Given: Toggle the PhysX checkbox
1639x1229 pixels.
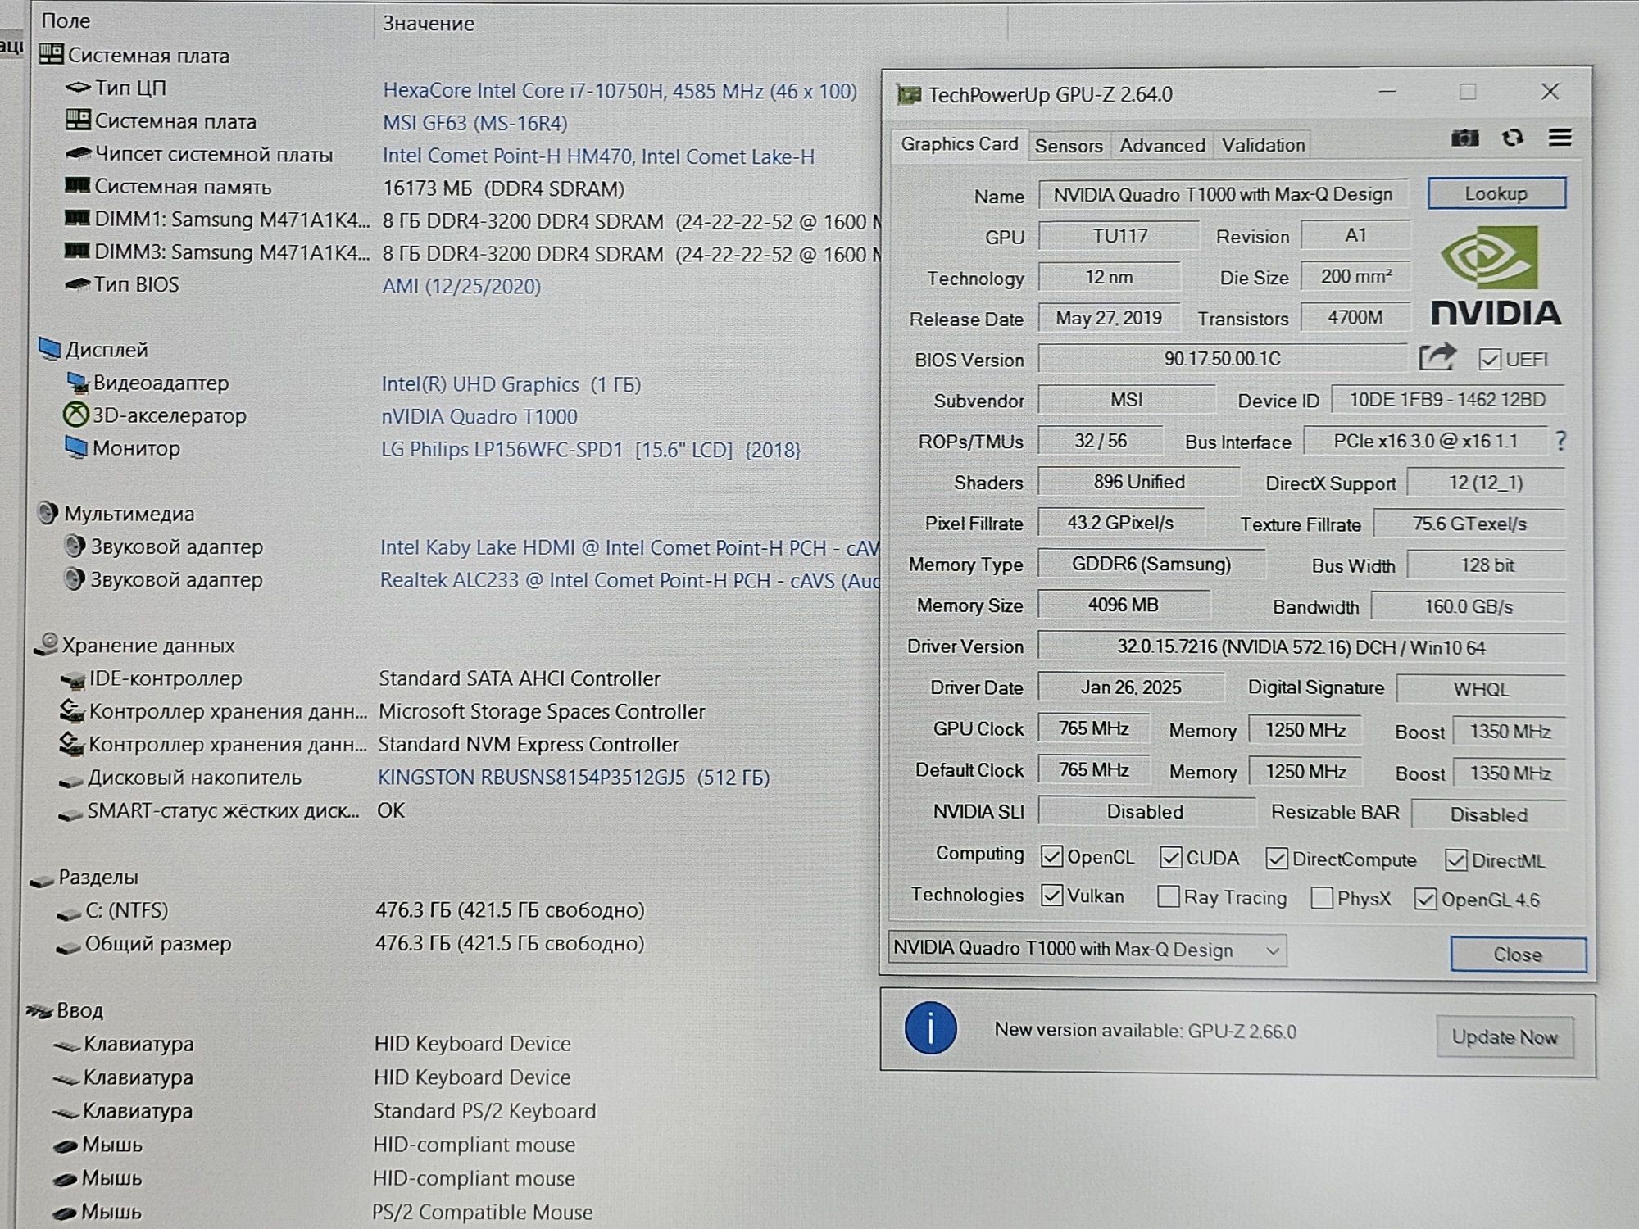Looking at the screenshot, I should [x=1321, y=898].
